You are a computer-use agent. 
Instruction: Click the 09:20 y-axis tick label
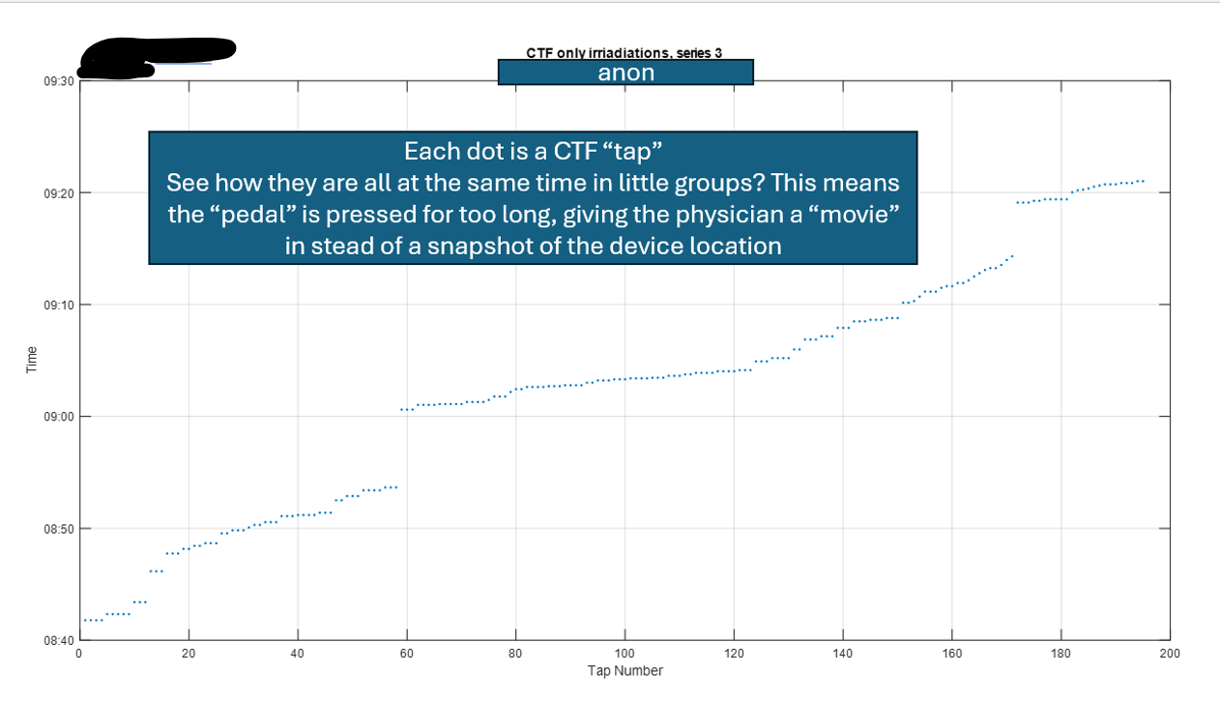point(60,193)
